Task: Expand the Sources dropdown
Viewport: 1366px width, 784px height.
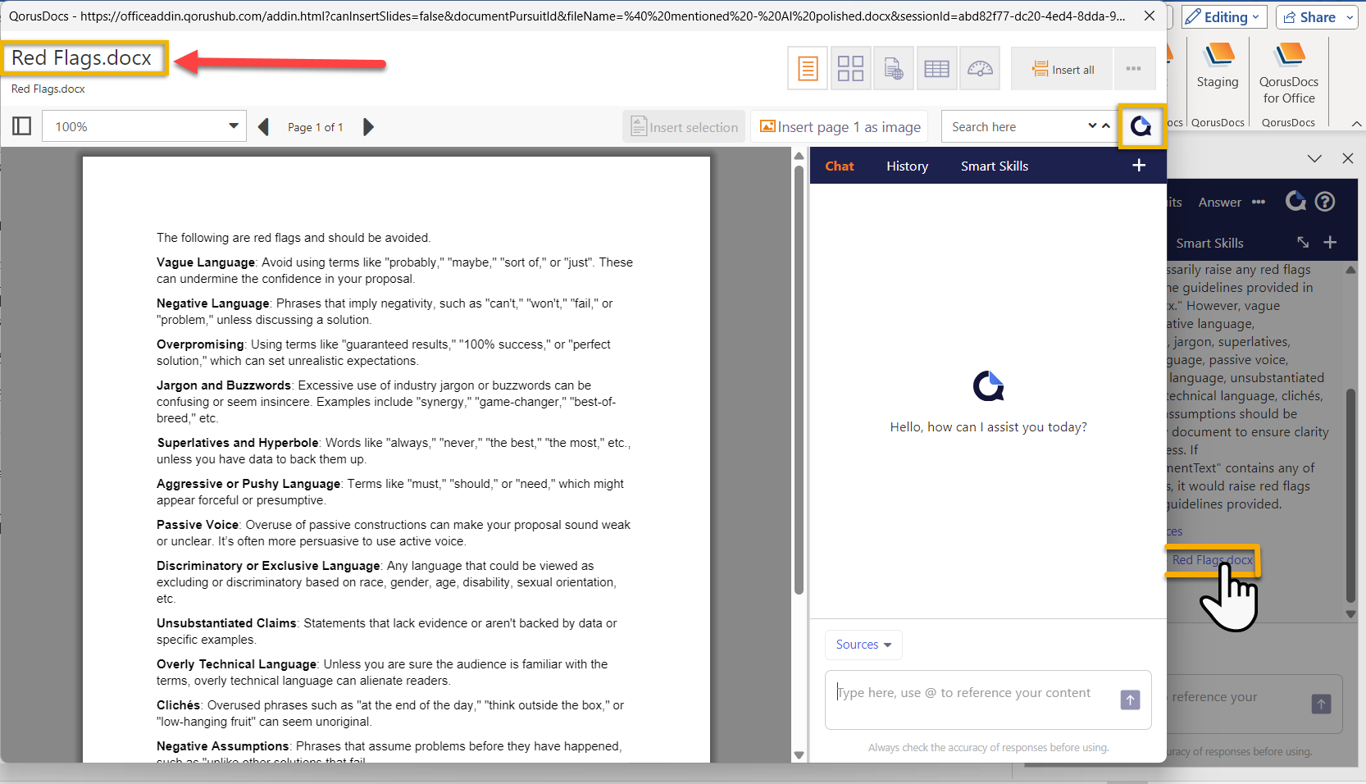Action: (863, 645)
